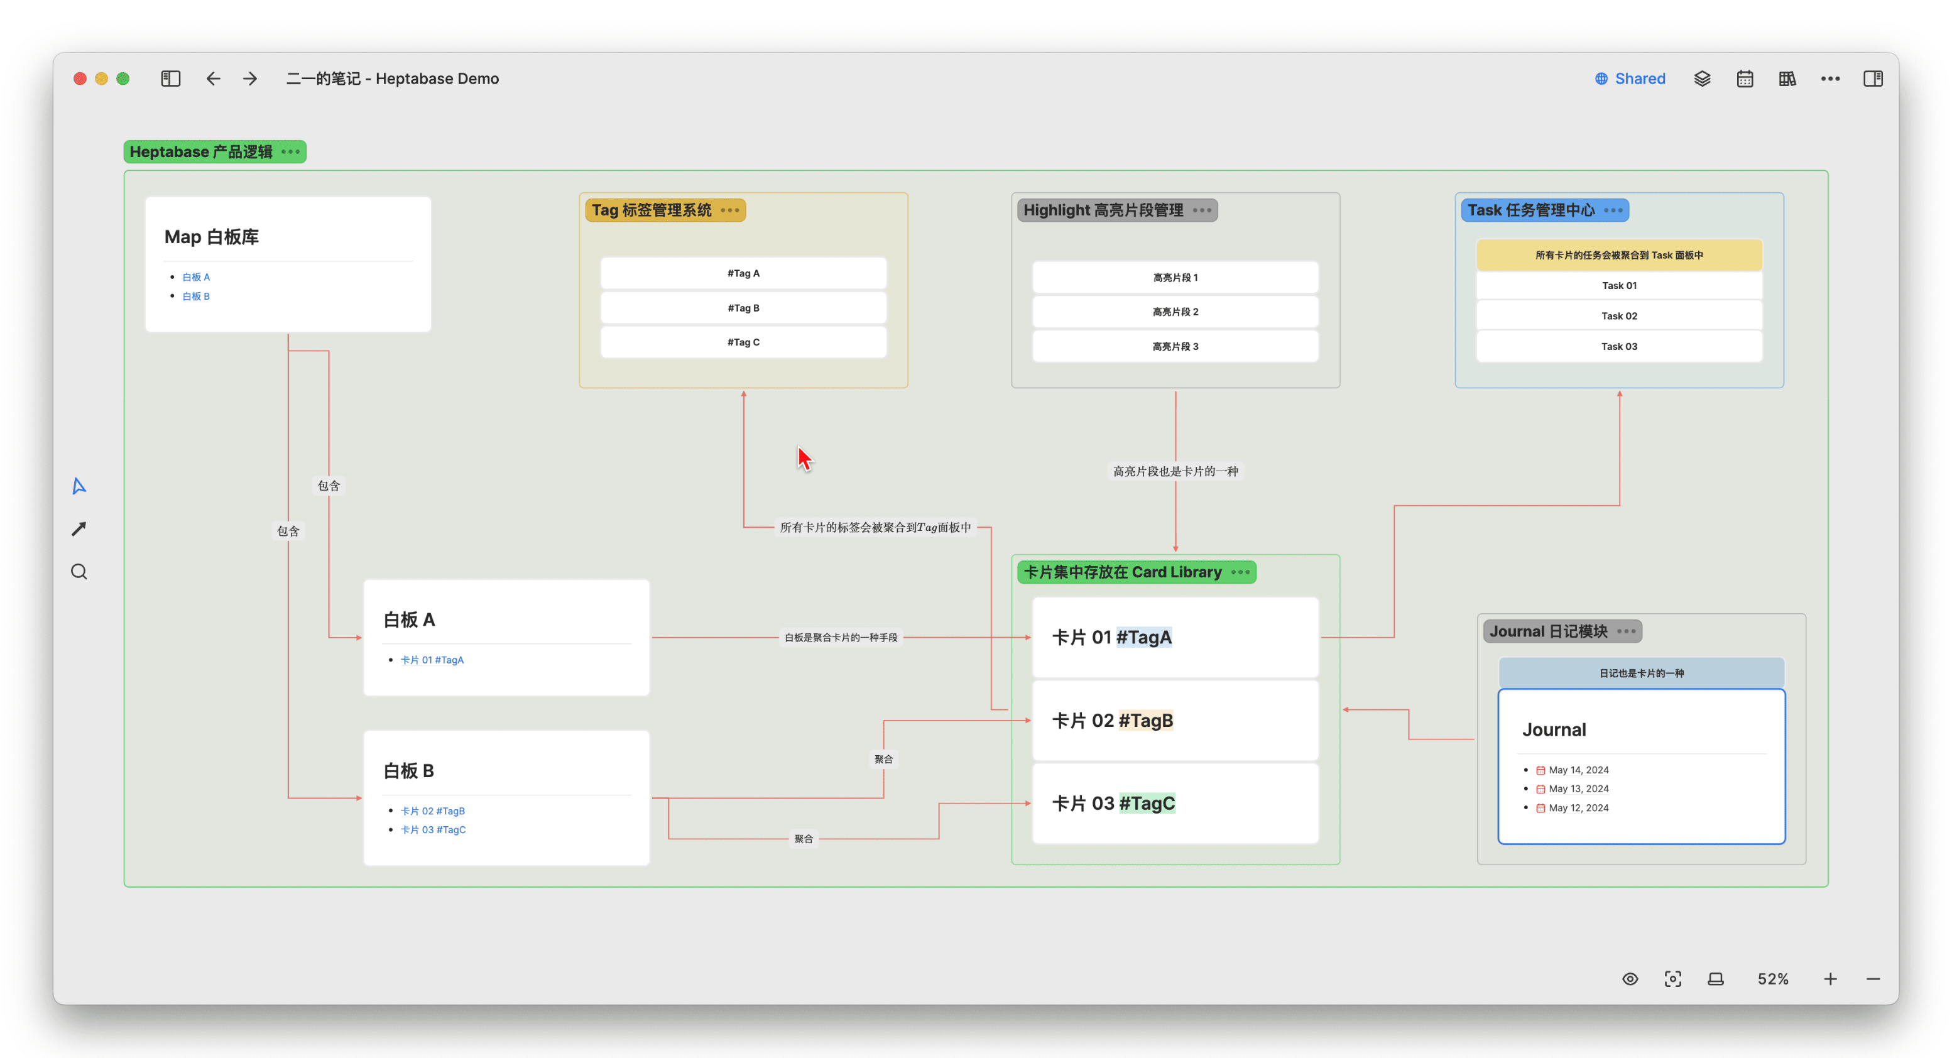Click the Journal card title

tap(1554, 730)
